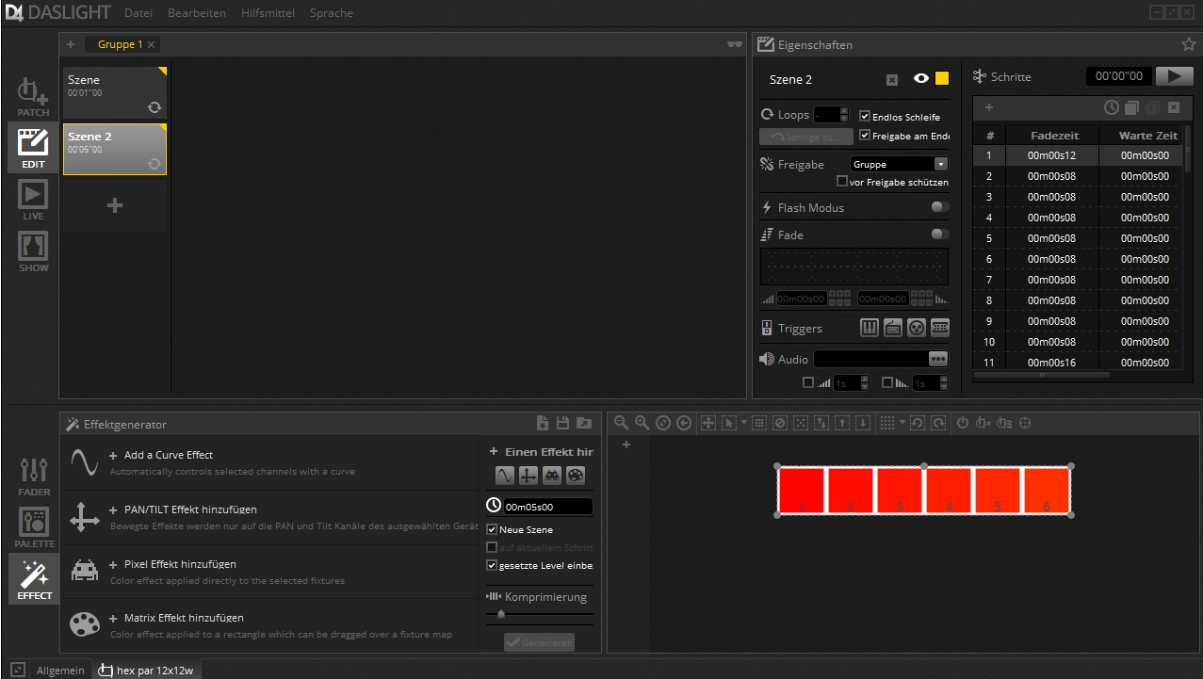Viewport: 1203px width, 679px height.
Task: Open the audio file browser with three dots
Action: point(938,358)
